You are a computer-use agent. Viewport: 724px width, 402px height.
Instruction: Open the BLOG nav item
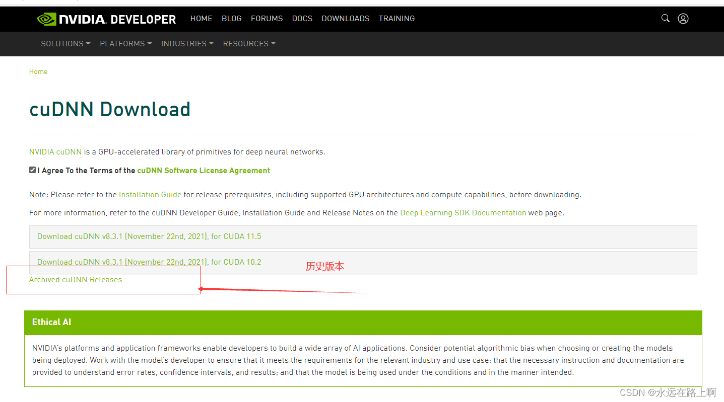tap(232, 19)
